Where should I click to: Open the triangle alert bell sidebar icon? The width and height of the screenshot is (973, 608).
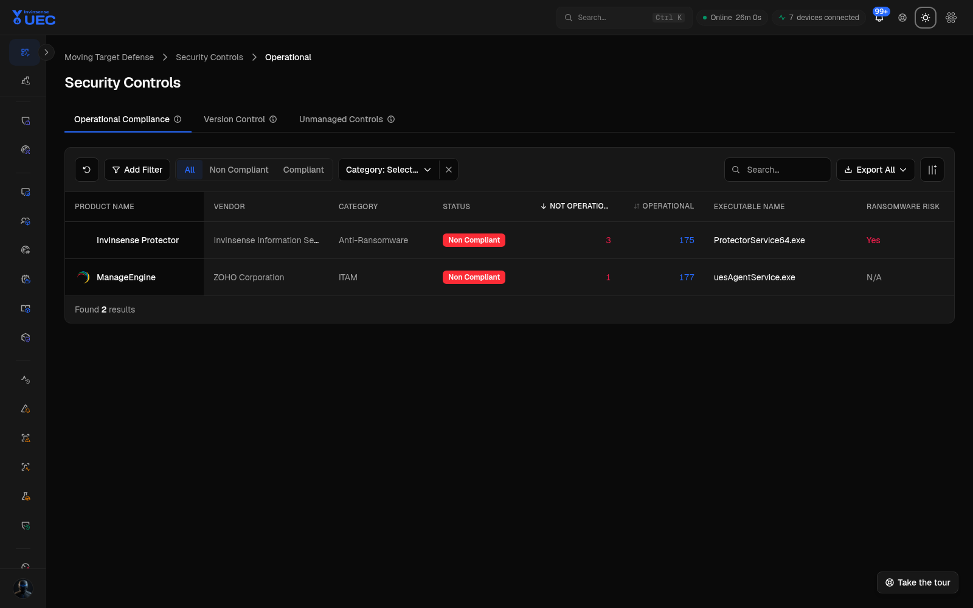tap(25, 409)
